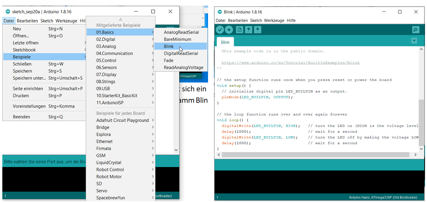Viewport: 427px width, 203px height.
Task: Open the Bearbeiten menu in the Blink window
Action: (x=238, y=20)
